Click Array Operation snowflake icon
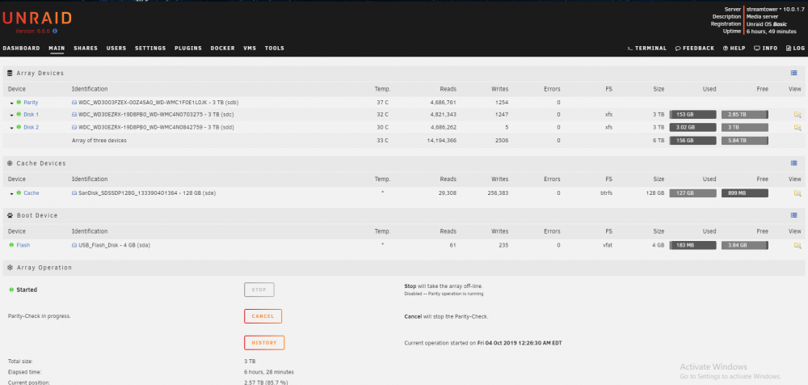This screenshot has height=385, width=808. [x=10, y=268]
